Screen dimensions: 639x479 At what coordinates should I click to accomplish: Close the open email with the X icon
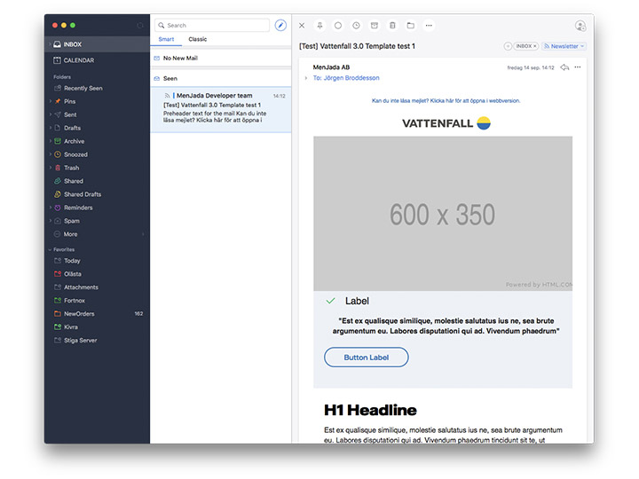click(302, 25)
